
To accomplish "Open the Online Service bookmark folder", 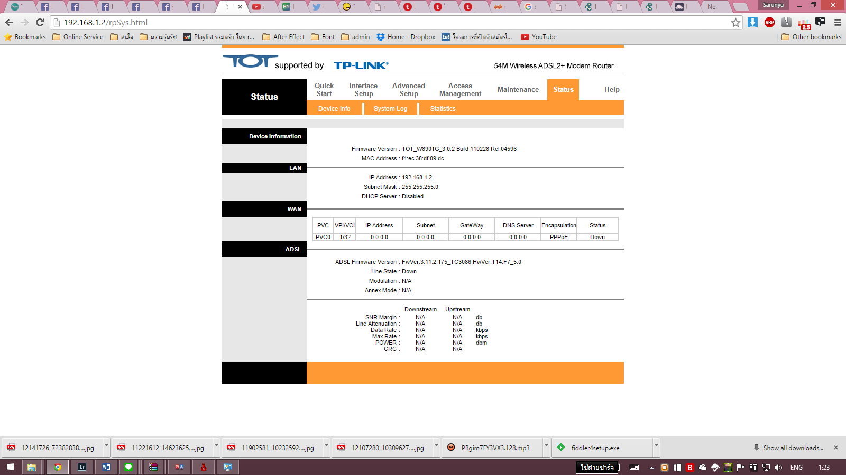I will pyautogui.click(x=78, y=37).
